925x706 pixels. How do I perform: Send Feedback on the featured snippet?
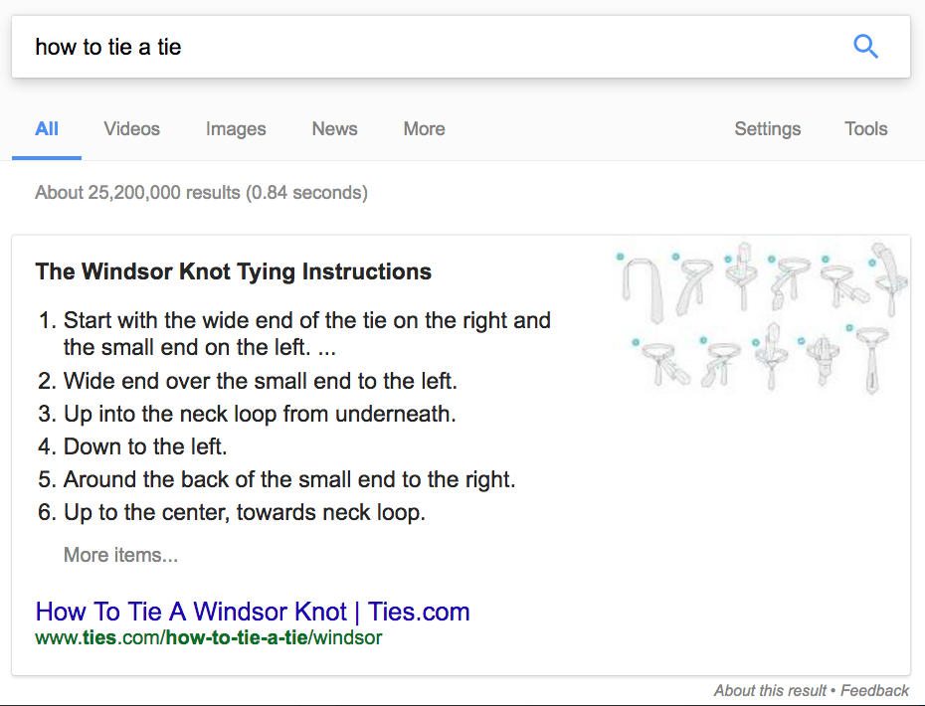pos(875,690)
